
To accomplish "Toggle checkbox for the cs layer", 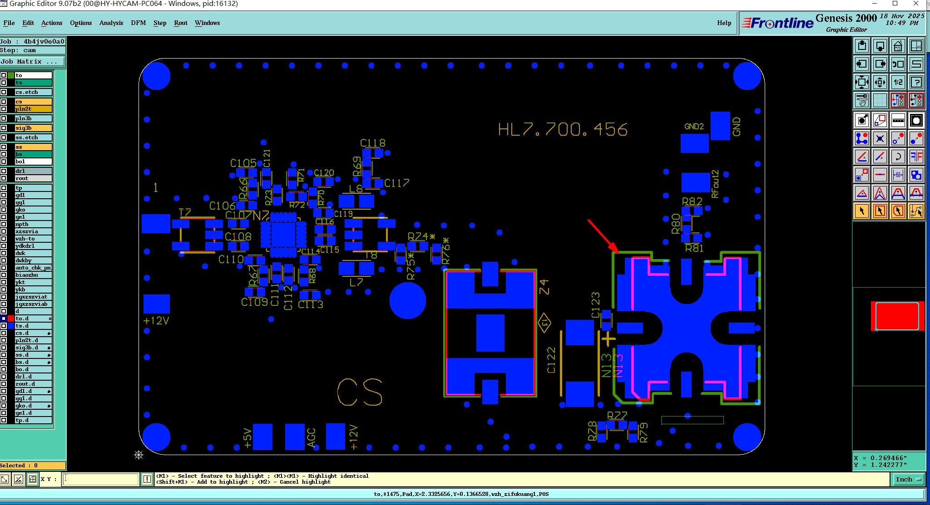I will click(4, 102).
